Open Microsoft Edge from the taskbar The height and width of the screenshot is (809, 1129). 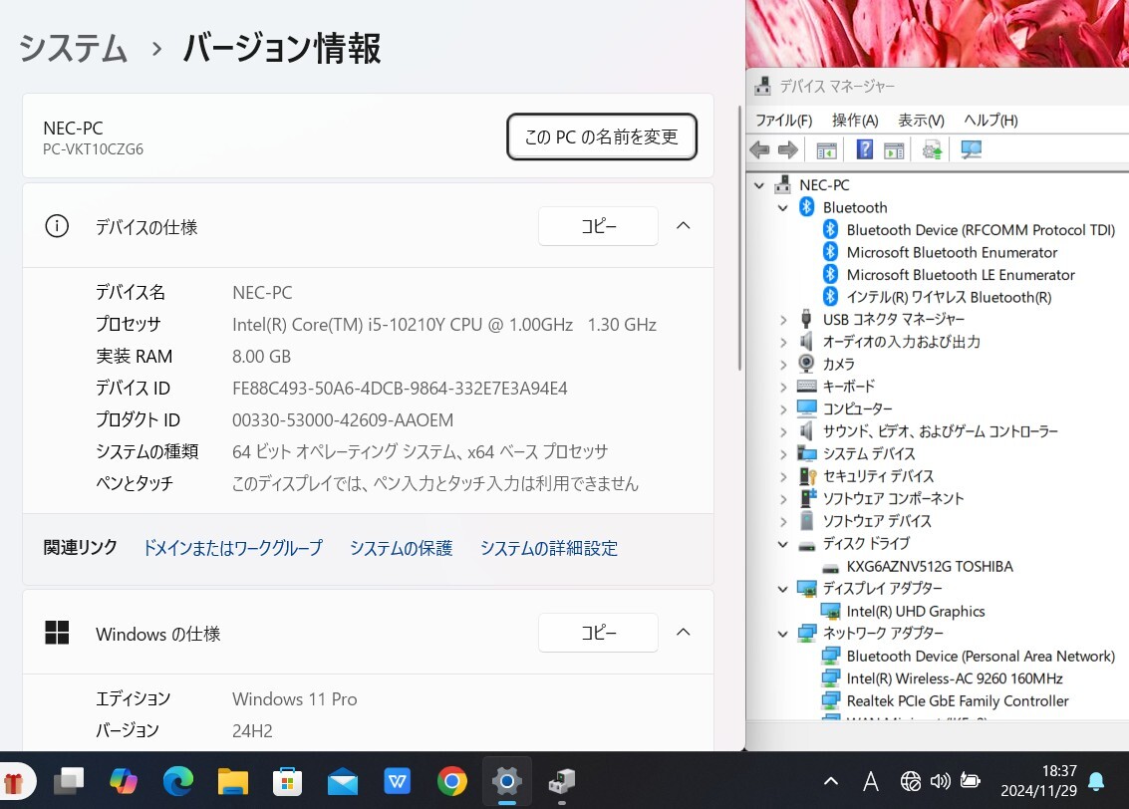[177, 781]
